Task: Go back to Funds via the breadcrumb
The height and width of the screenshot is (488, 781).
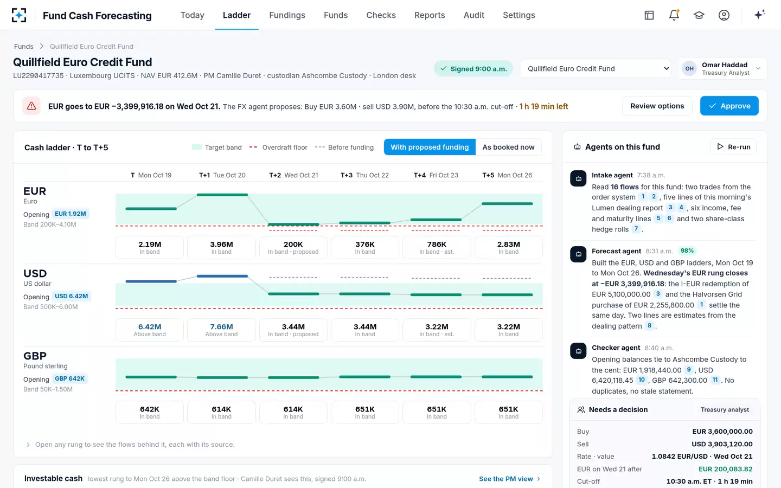Action: (x=24, y=47)
